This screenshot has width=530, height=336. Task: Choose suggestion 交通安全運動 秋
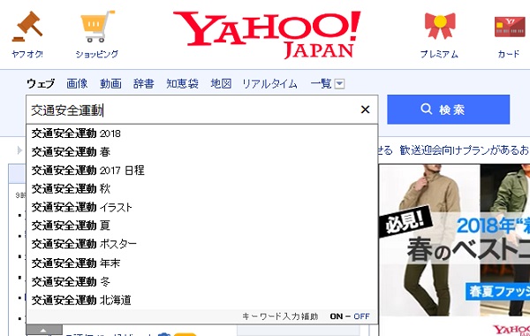pyautogui.click(x=201, y=188)
